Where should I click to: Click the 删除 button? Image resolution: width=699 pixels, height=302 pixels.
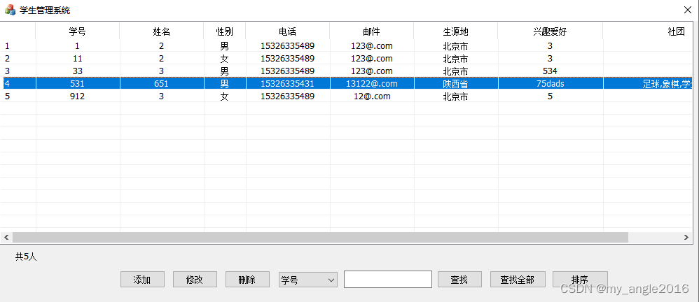247,280
